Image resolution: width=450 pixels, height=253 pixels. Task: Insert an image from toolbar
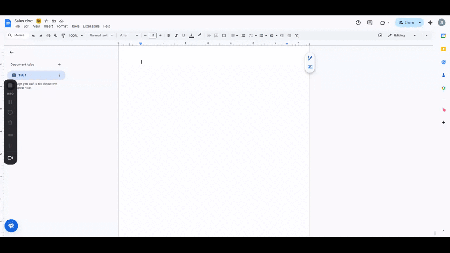point(224,36)
